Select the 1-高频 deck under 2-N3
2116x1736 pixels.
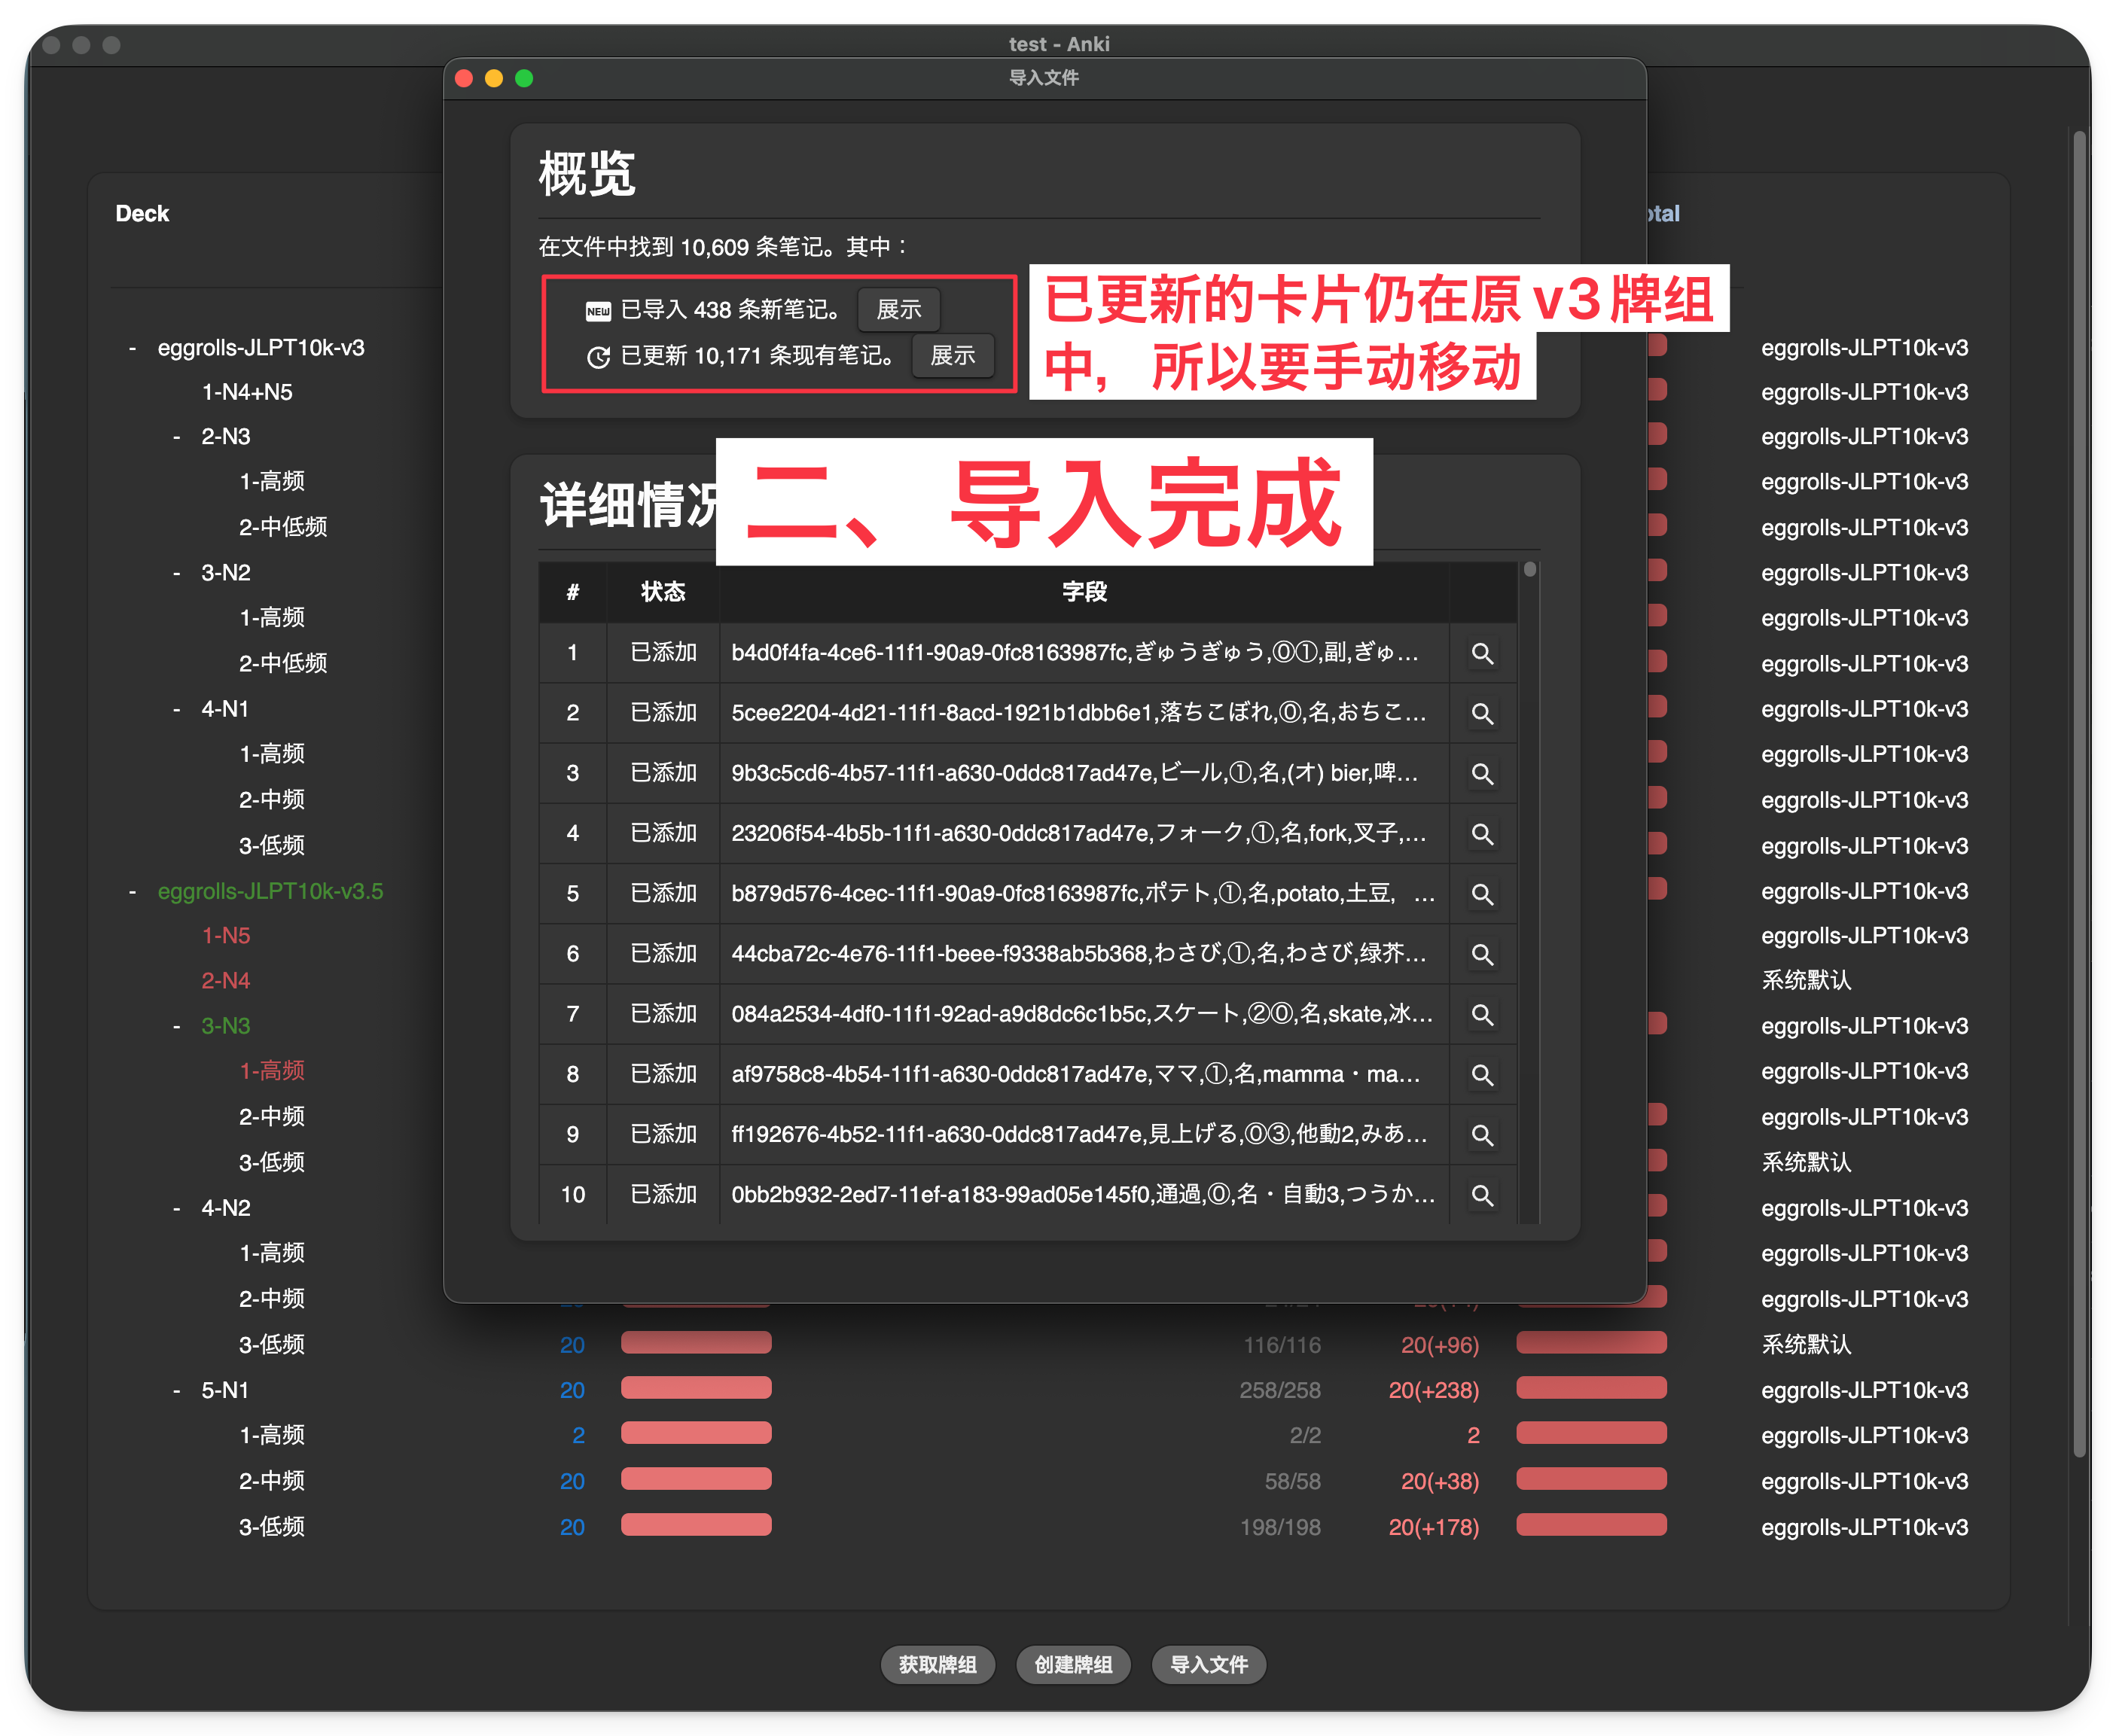pos(272,481)
